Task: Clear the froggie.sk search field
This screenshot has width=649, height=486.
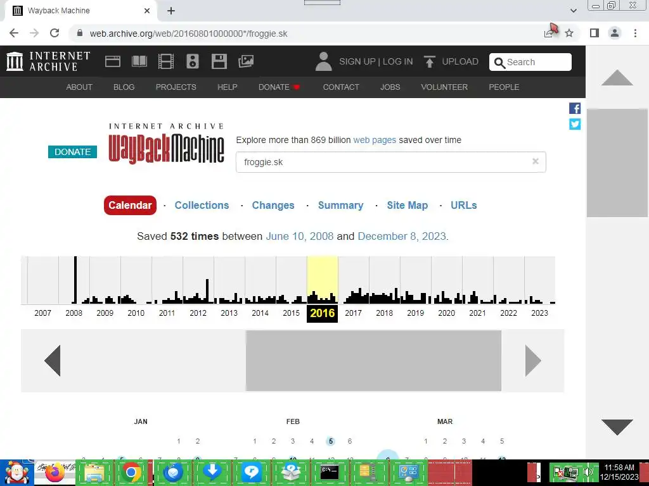Action: coord(535,161)
